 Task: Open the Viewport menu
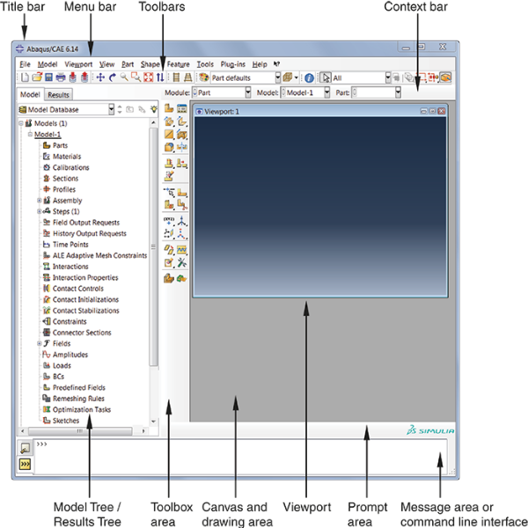[x=78, y=64]
